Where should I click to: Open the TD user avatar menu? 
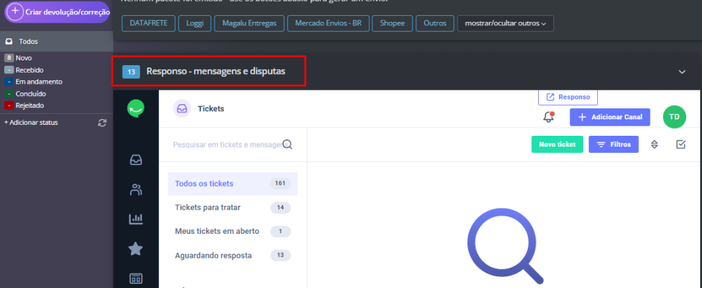pyautogui.click(x=674, y=117)
